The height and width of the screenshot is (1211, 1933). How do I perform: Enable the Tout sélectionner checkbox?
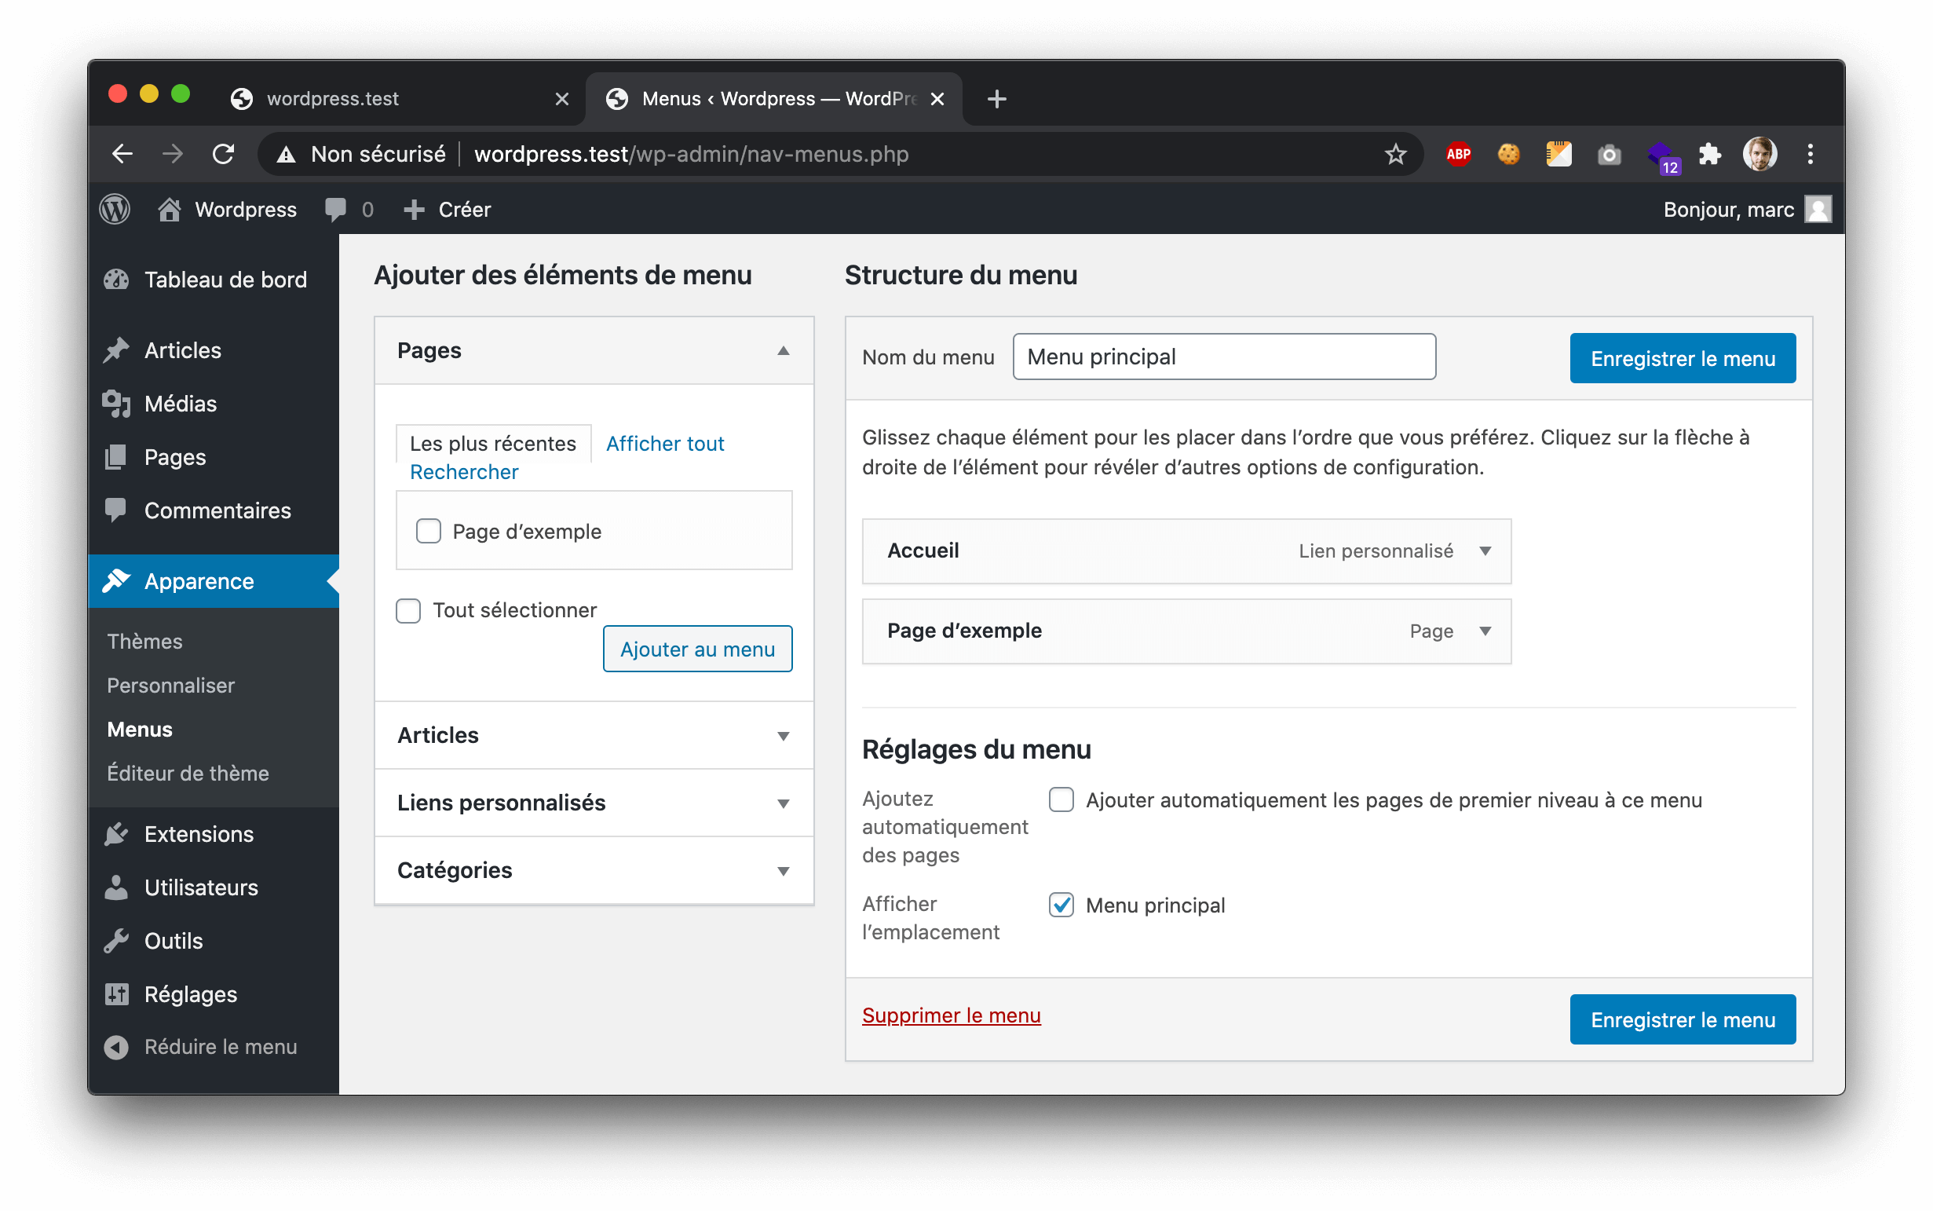point(408,610)
